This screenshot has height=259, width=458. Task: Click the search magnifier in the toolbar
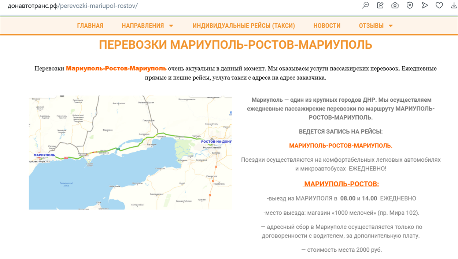click(365, 5)
